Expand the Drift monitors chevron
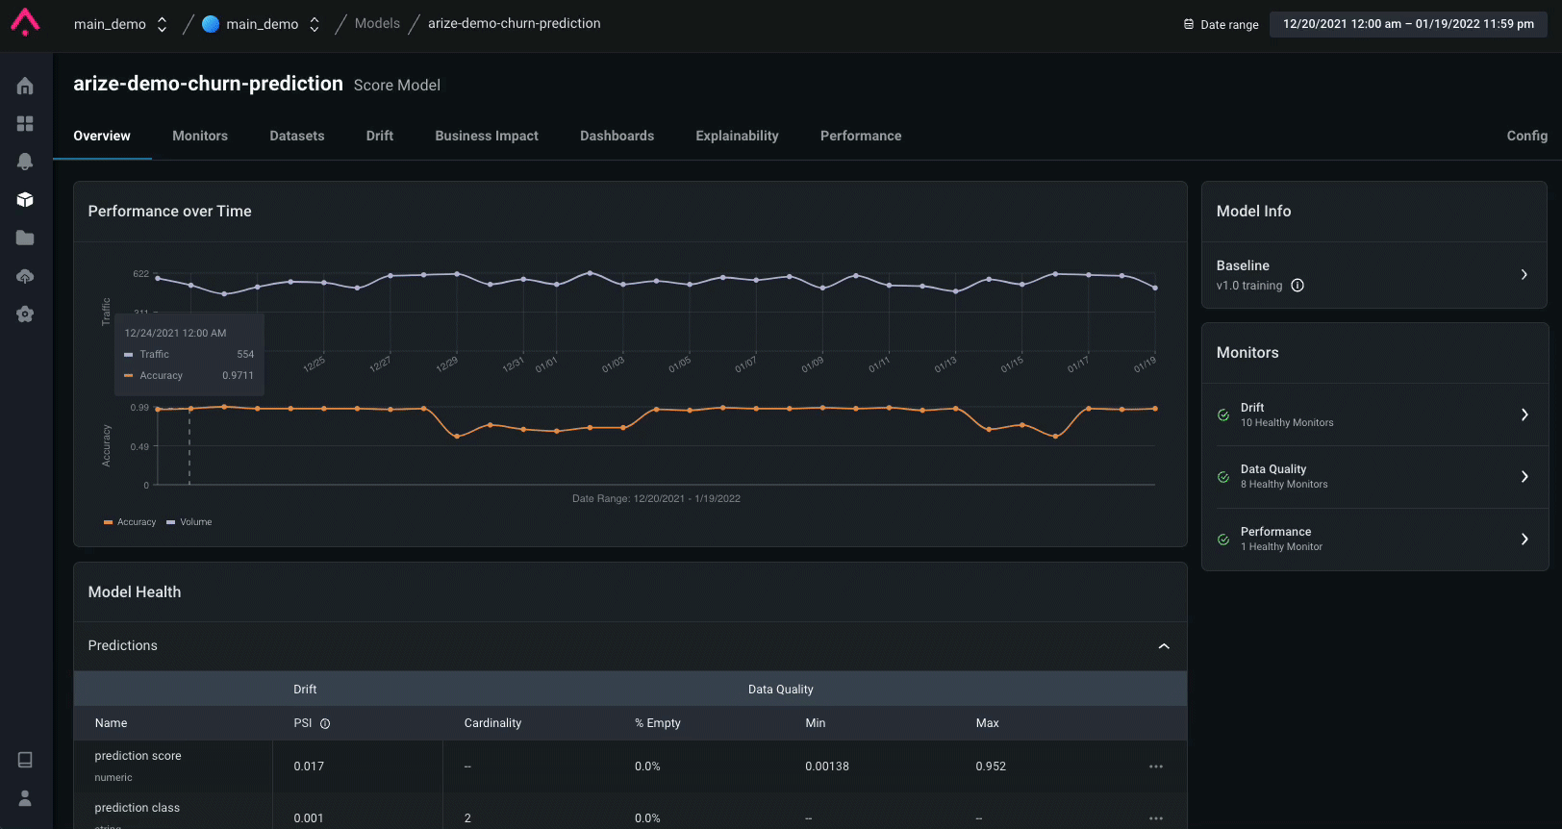Viewport: 1562px width, 829px height. [x=1524, y=414]
